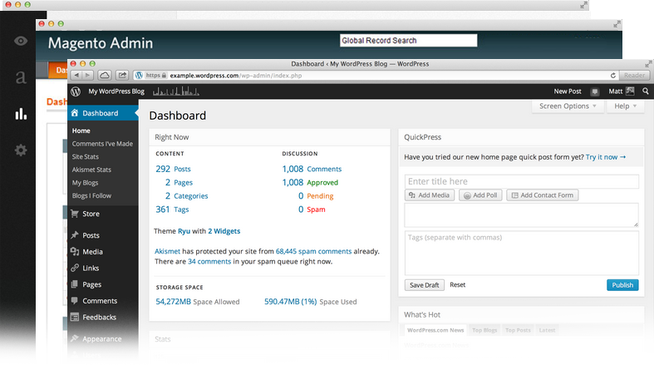Open the bar chart stats icon in the black sidebar
Viewport: 654px width, 365px height.
pos(21,113)
